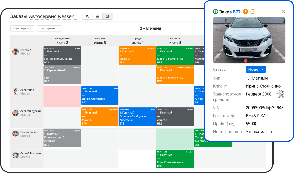Select the green B80 order for Олег Колесниченко
The width and height of the screenshot is (294, 173).
coord(175,159)
